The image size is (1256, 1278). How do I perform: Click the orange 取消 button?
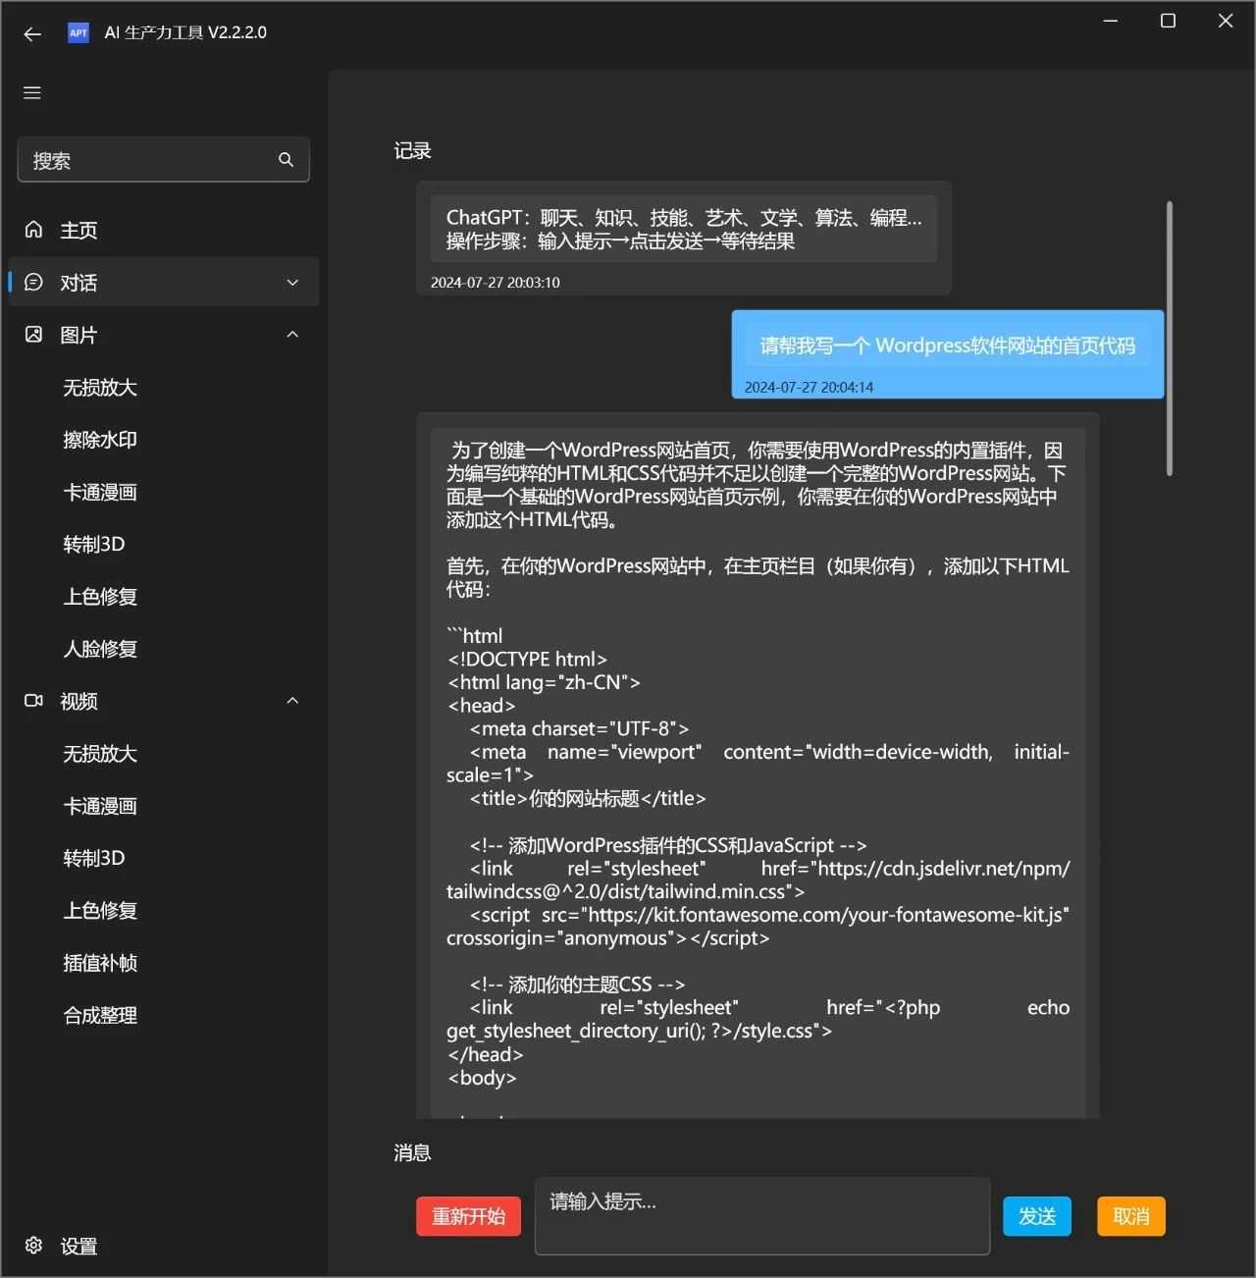(1131, 1216)
